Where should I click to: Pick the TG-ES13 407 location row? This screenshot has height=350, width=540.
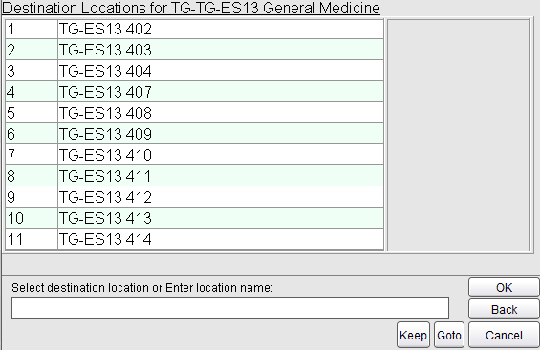point(195,92)
